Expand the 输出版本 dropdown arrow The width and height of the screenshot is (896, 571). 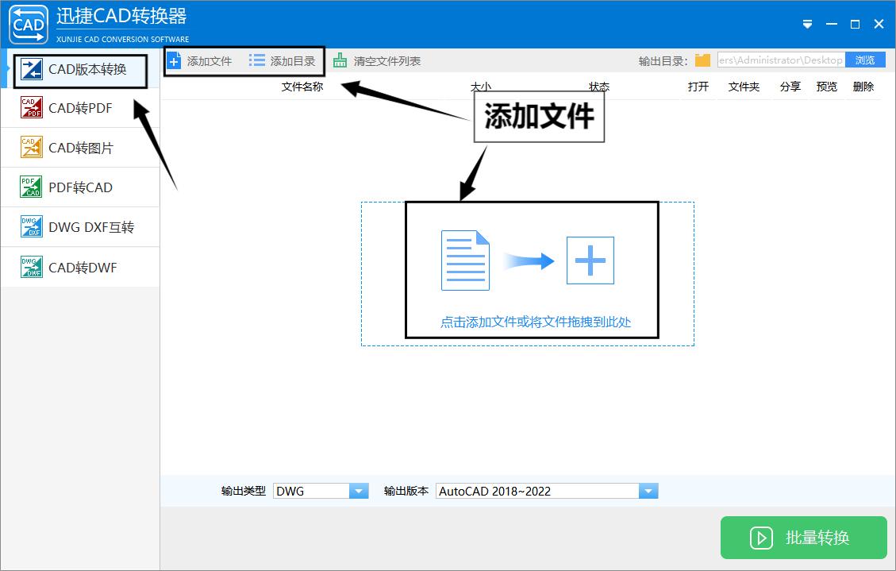tap(648, 491)
